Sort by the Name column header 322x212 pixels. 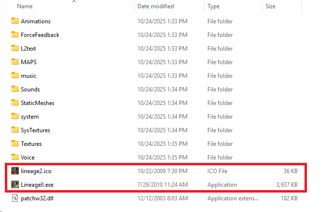[25, 6]
